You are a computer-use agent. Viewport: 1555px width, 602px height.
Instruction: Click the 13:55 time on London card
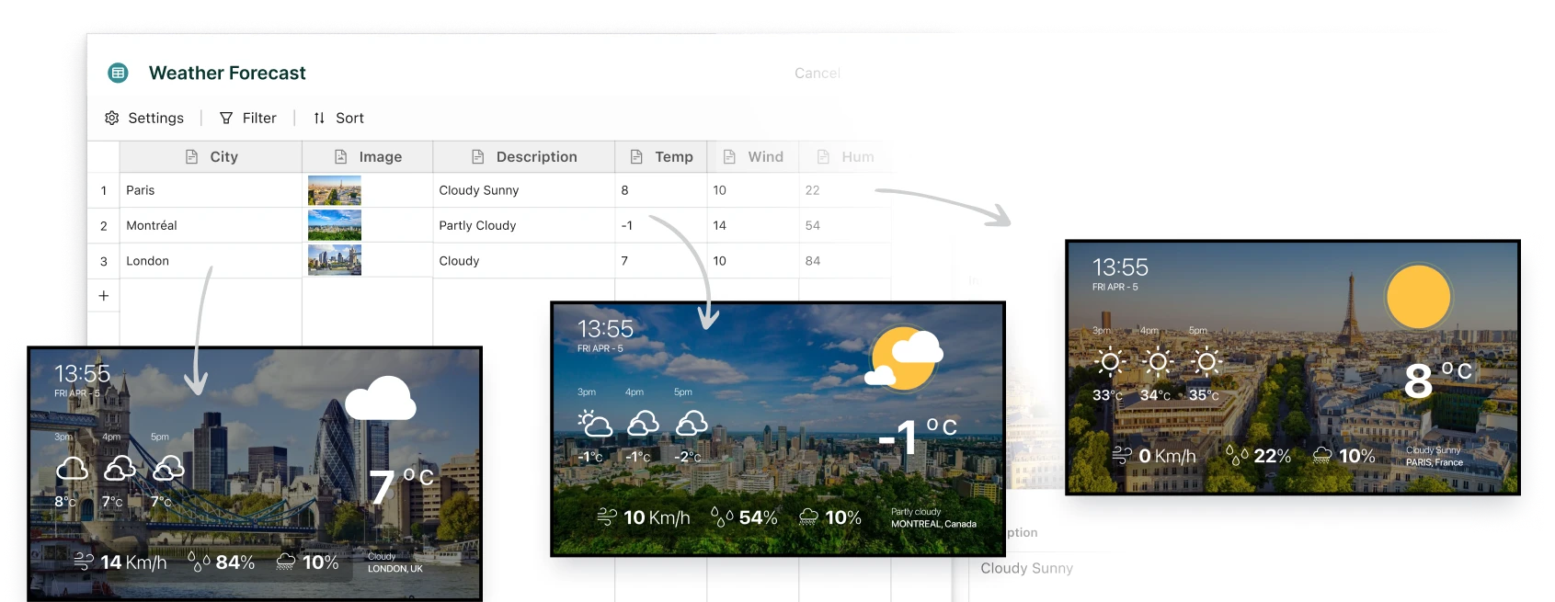[x=82, y=373]
